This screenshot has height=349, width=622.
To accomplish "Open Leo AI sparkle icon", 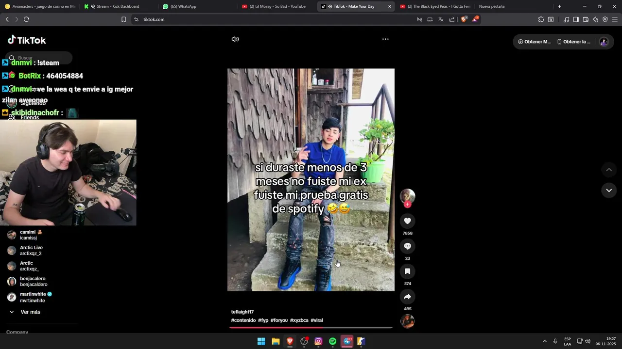I will (x=595, y=19).
